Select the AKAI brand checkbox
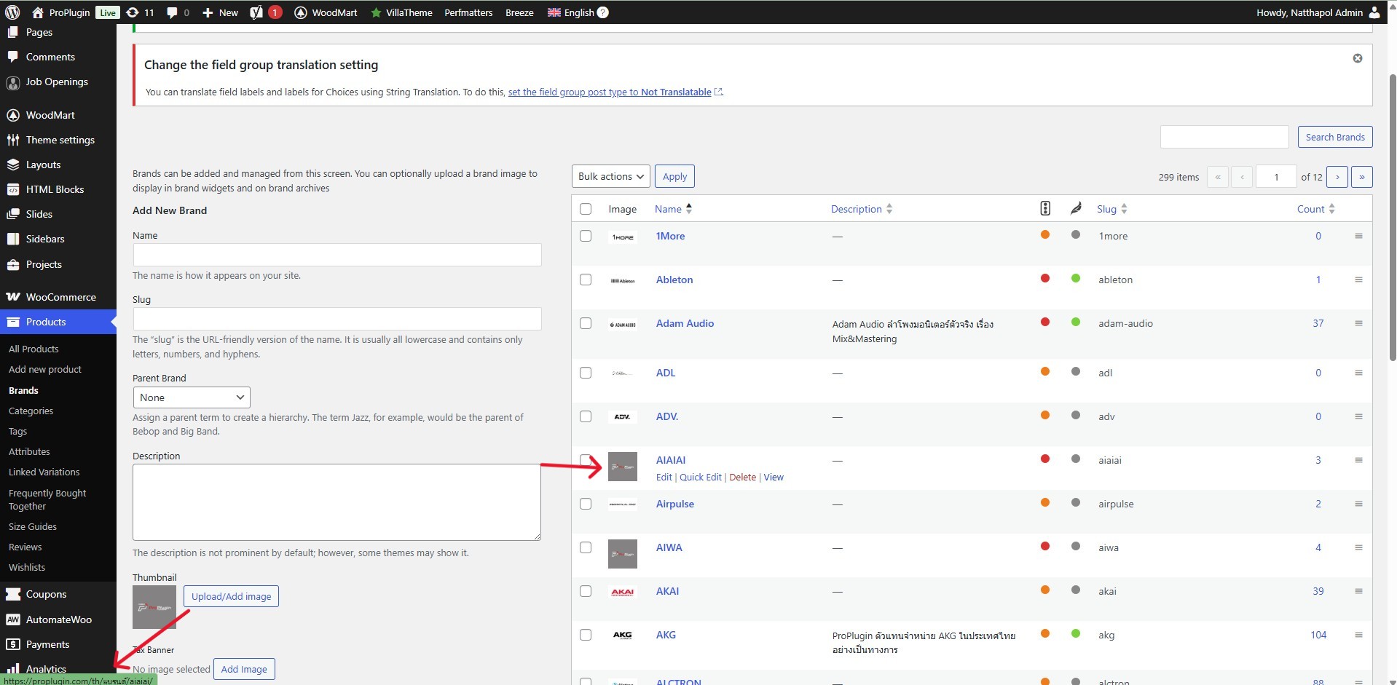 (586, 591)
